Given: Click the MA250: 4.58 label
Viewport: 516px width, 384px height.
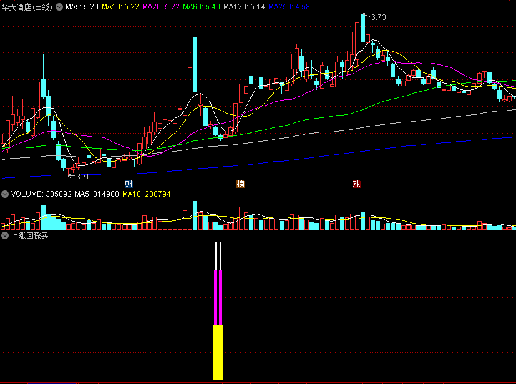Looking at the screenshot, I should pyautogui.click(x=290, y=7).
